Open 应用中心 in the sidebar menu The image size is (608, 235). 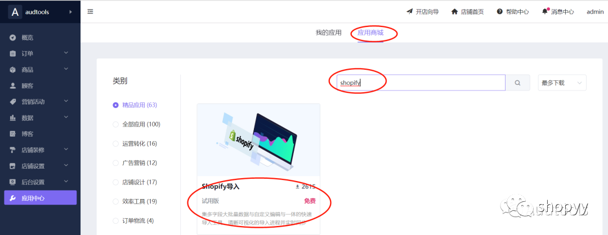[x=41, y=198]
